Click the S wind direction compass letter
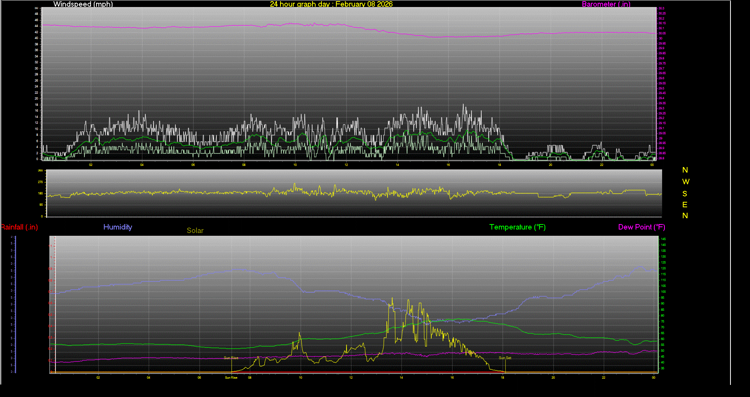 coord(685,194)
